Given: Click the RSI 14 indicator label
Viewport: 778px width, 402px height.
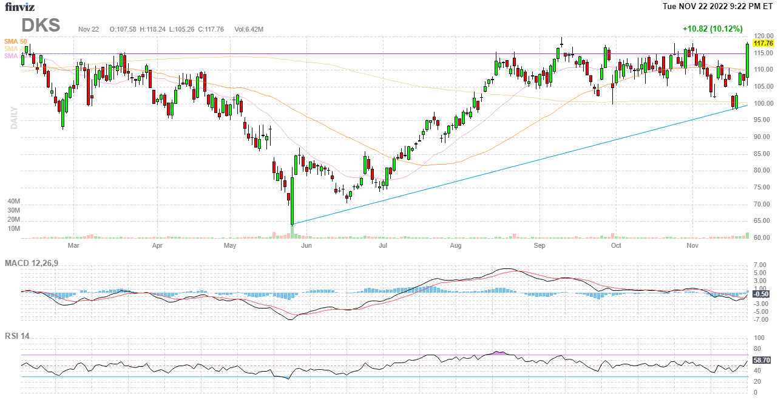Looking at the screenshot, I should coord(18,336).
